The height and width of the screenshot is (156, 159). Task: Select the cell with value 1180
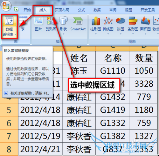point(144,110)
